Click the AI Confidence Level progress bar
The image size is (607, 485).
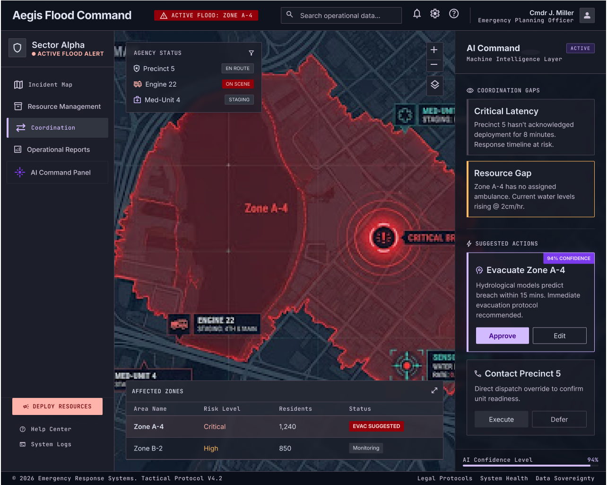coord(530,466)
